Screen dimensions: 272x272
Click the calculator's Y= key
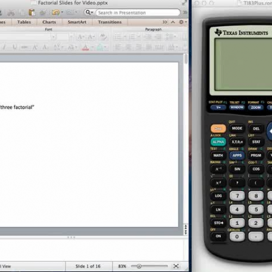coord(218,108)
